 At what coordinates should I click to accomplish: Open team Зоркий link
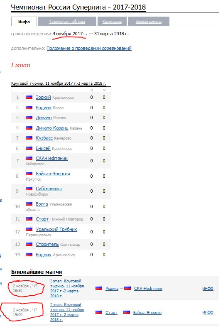coord(43,97)
